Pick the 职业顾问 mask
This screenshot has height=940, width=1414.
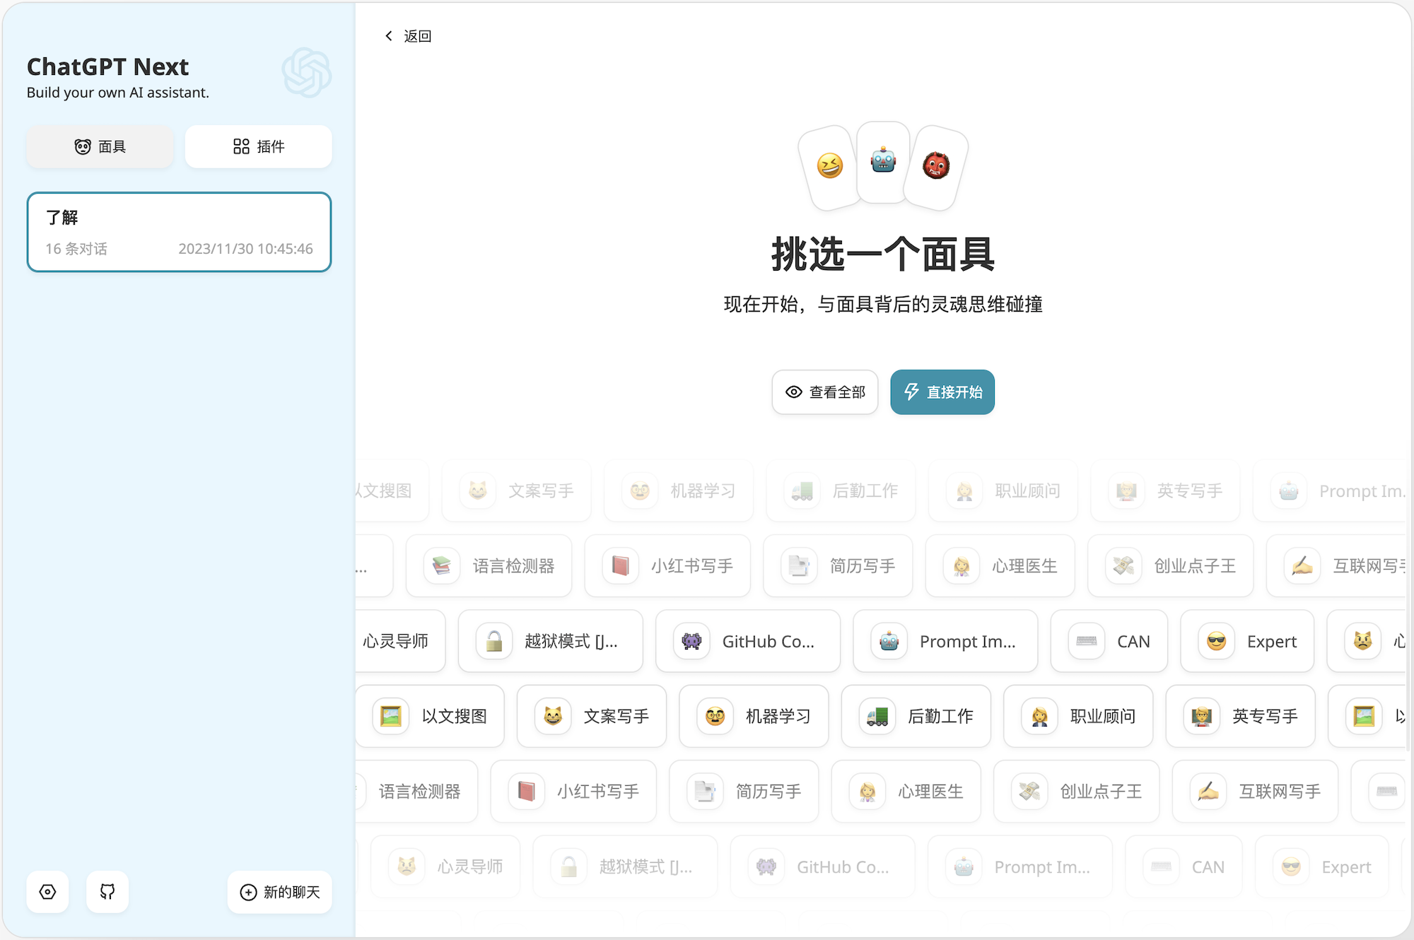(1078, 716)
